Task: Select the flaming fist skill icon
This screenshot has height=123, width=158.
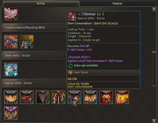Action: tap(122, 97)
